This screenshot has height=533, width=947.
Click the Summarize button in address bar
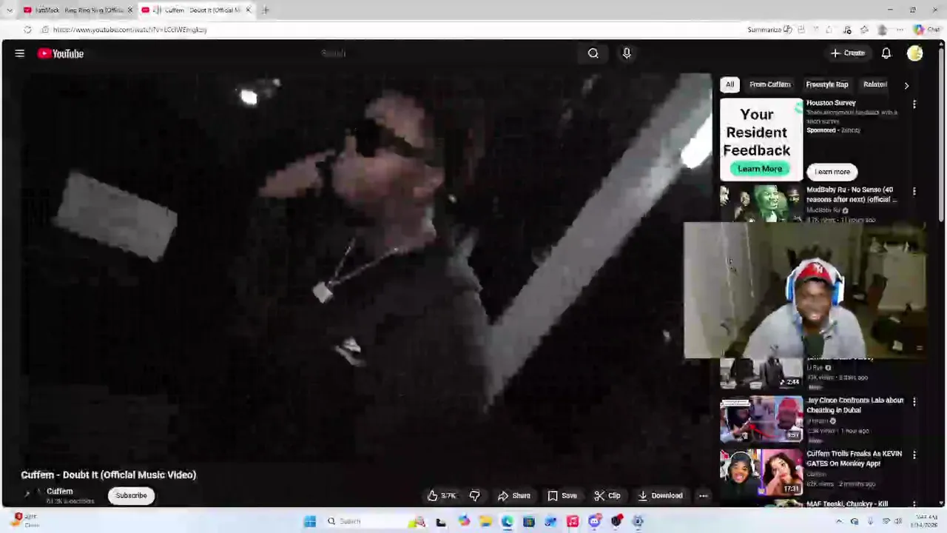pyautogui.click(x=769, y=30)
